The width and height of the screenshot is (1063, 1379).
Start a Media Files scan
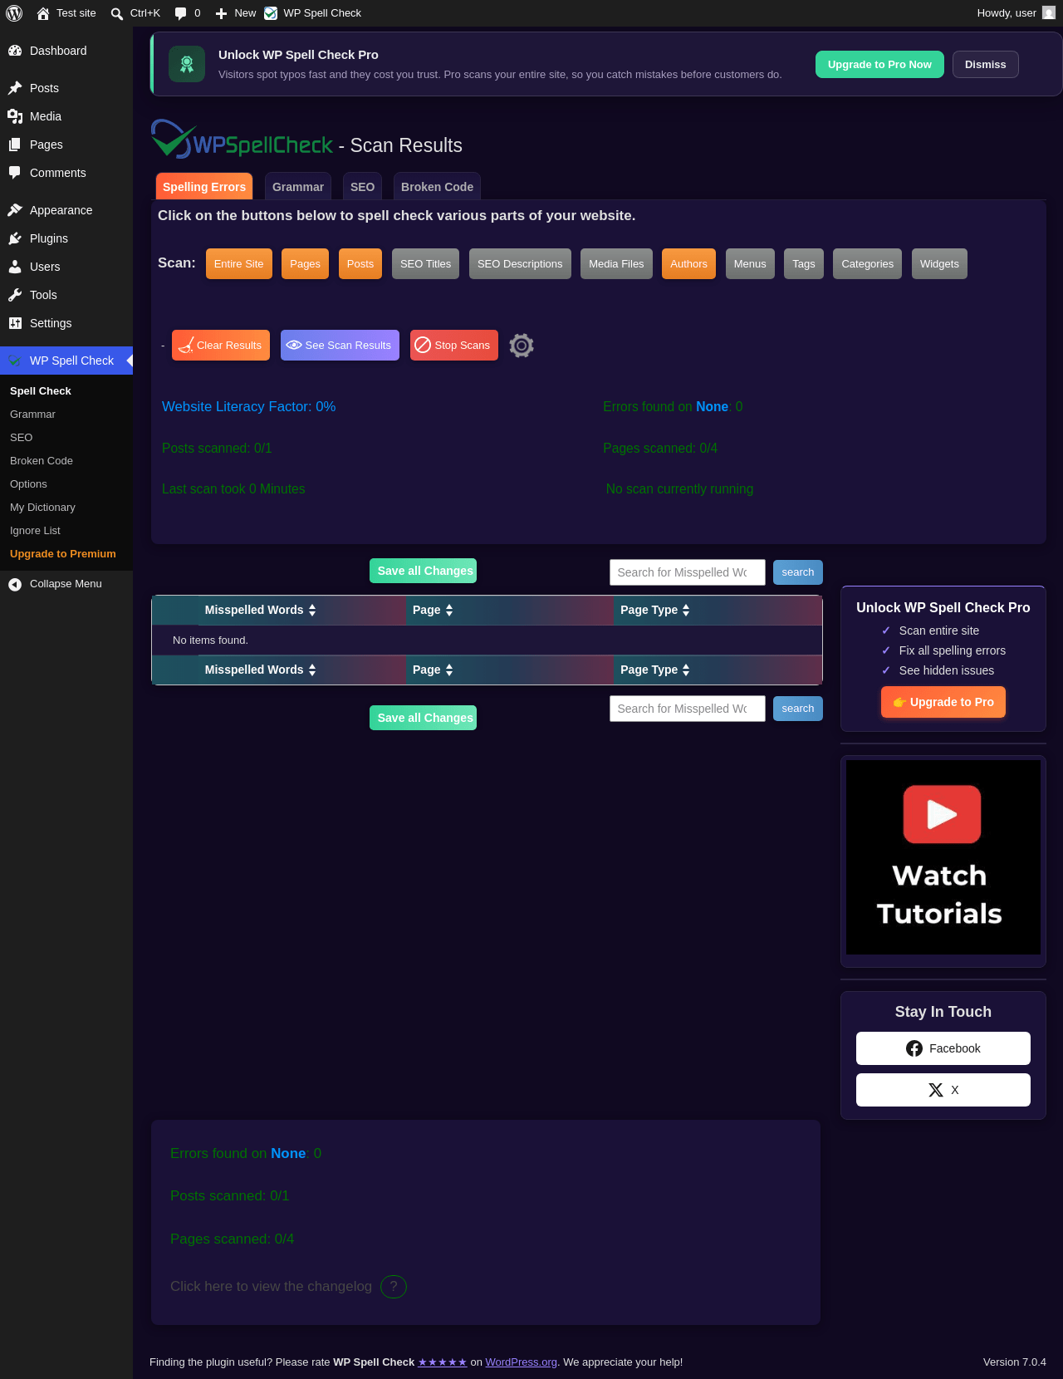(616, 264)
